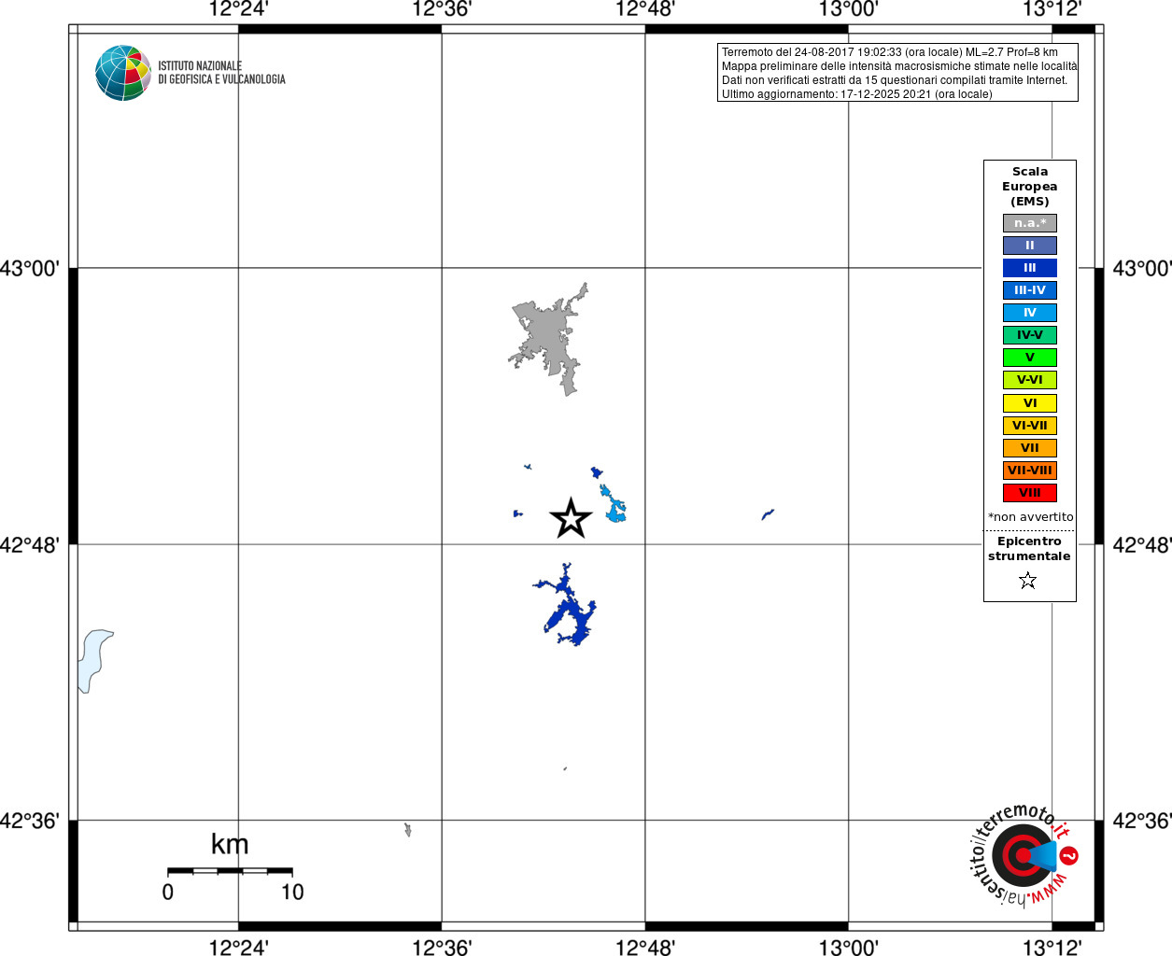Click the left axis label 42°48'

30,544
